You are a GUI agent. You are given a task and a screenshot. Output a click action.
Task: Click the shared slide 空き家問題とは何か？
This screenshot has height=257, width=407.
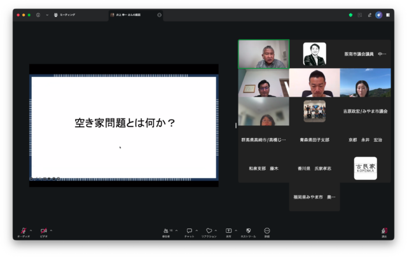(124, 125)
